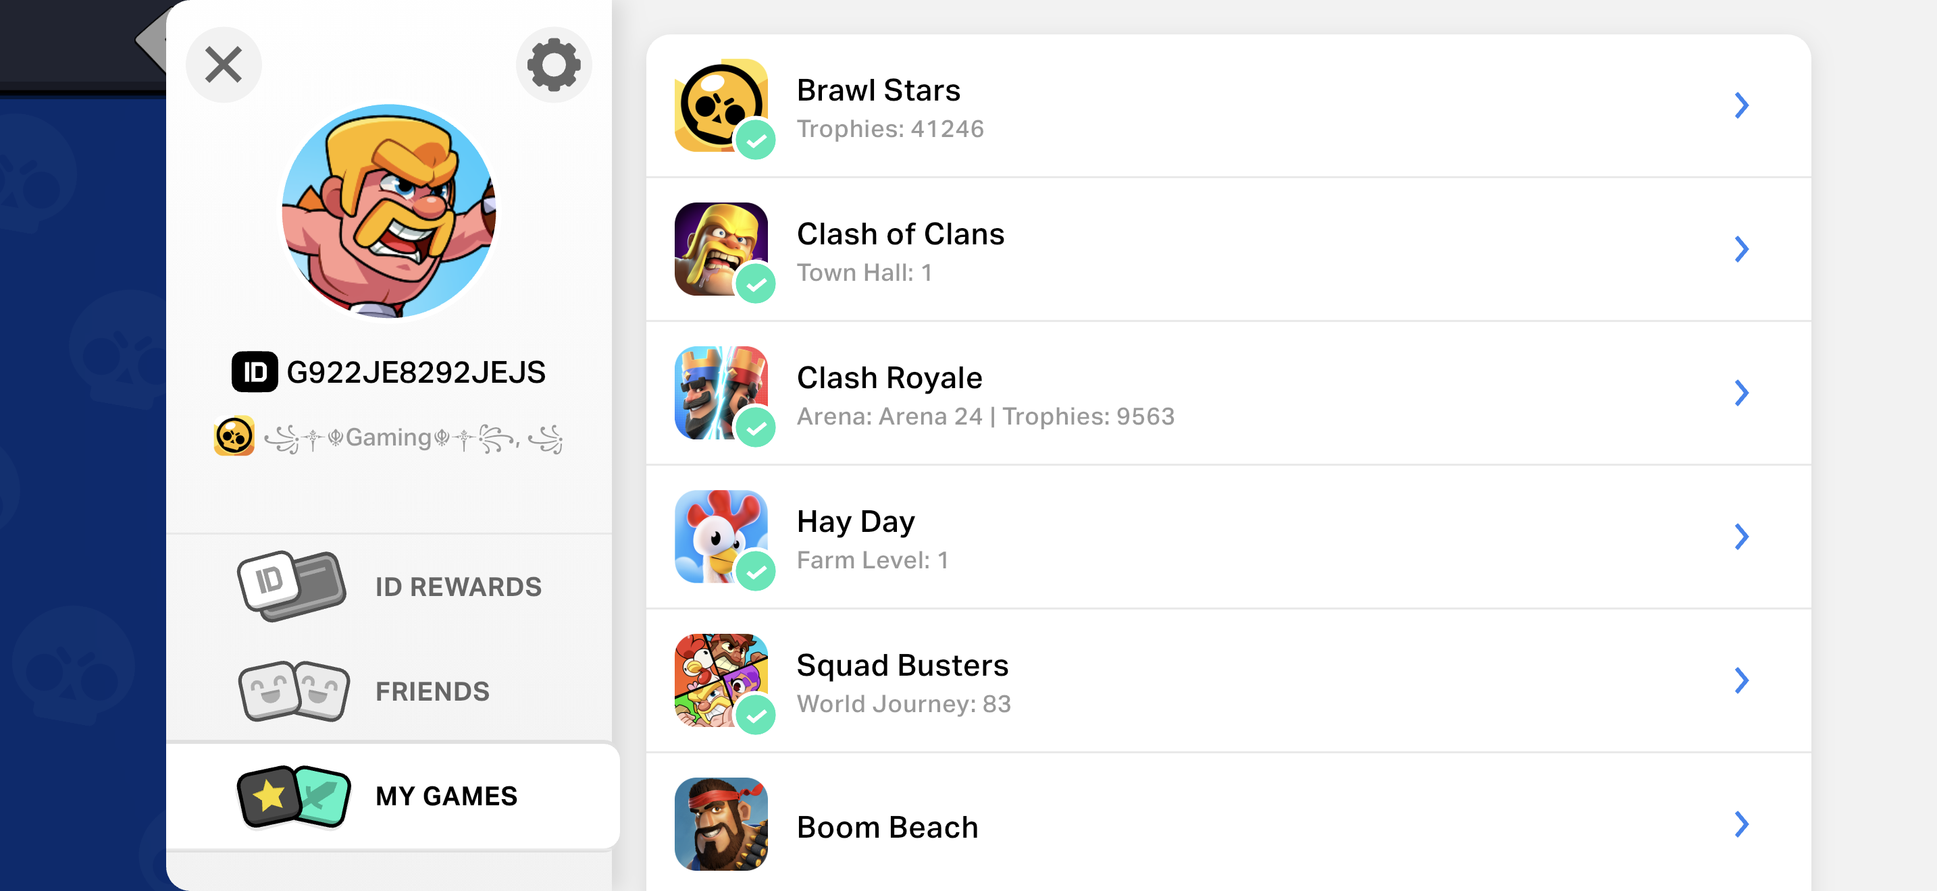Expand the Boom Beach row chevron
1937x891 pixels.
coord(1742,824)
